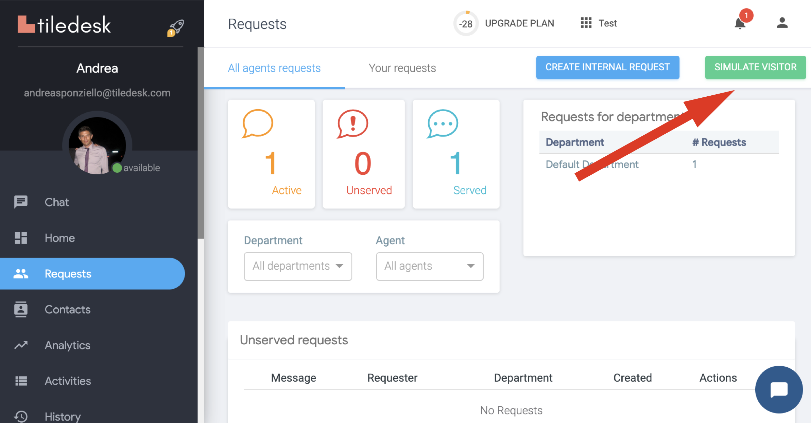811x424 pixels.
Task: Open the chat widget bubble
Action: tap(779, 389)
